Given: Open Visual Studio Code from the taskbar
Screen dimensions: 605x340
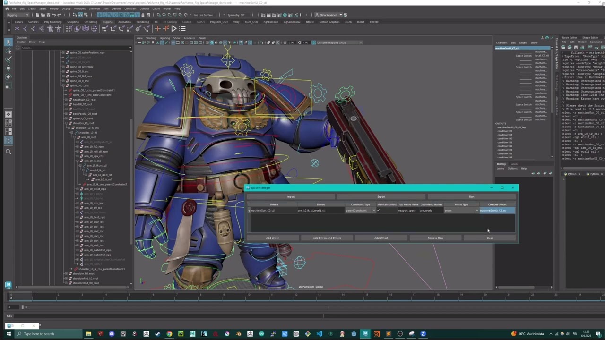Looking at the screenshot, I should (x=319, y=334).
